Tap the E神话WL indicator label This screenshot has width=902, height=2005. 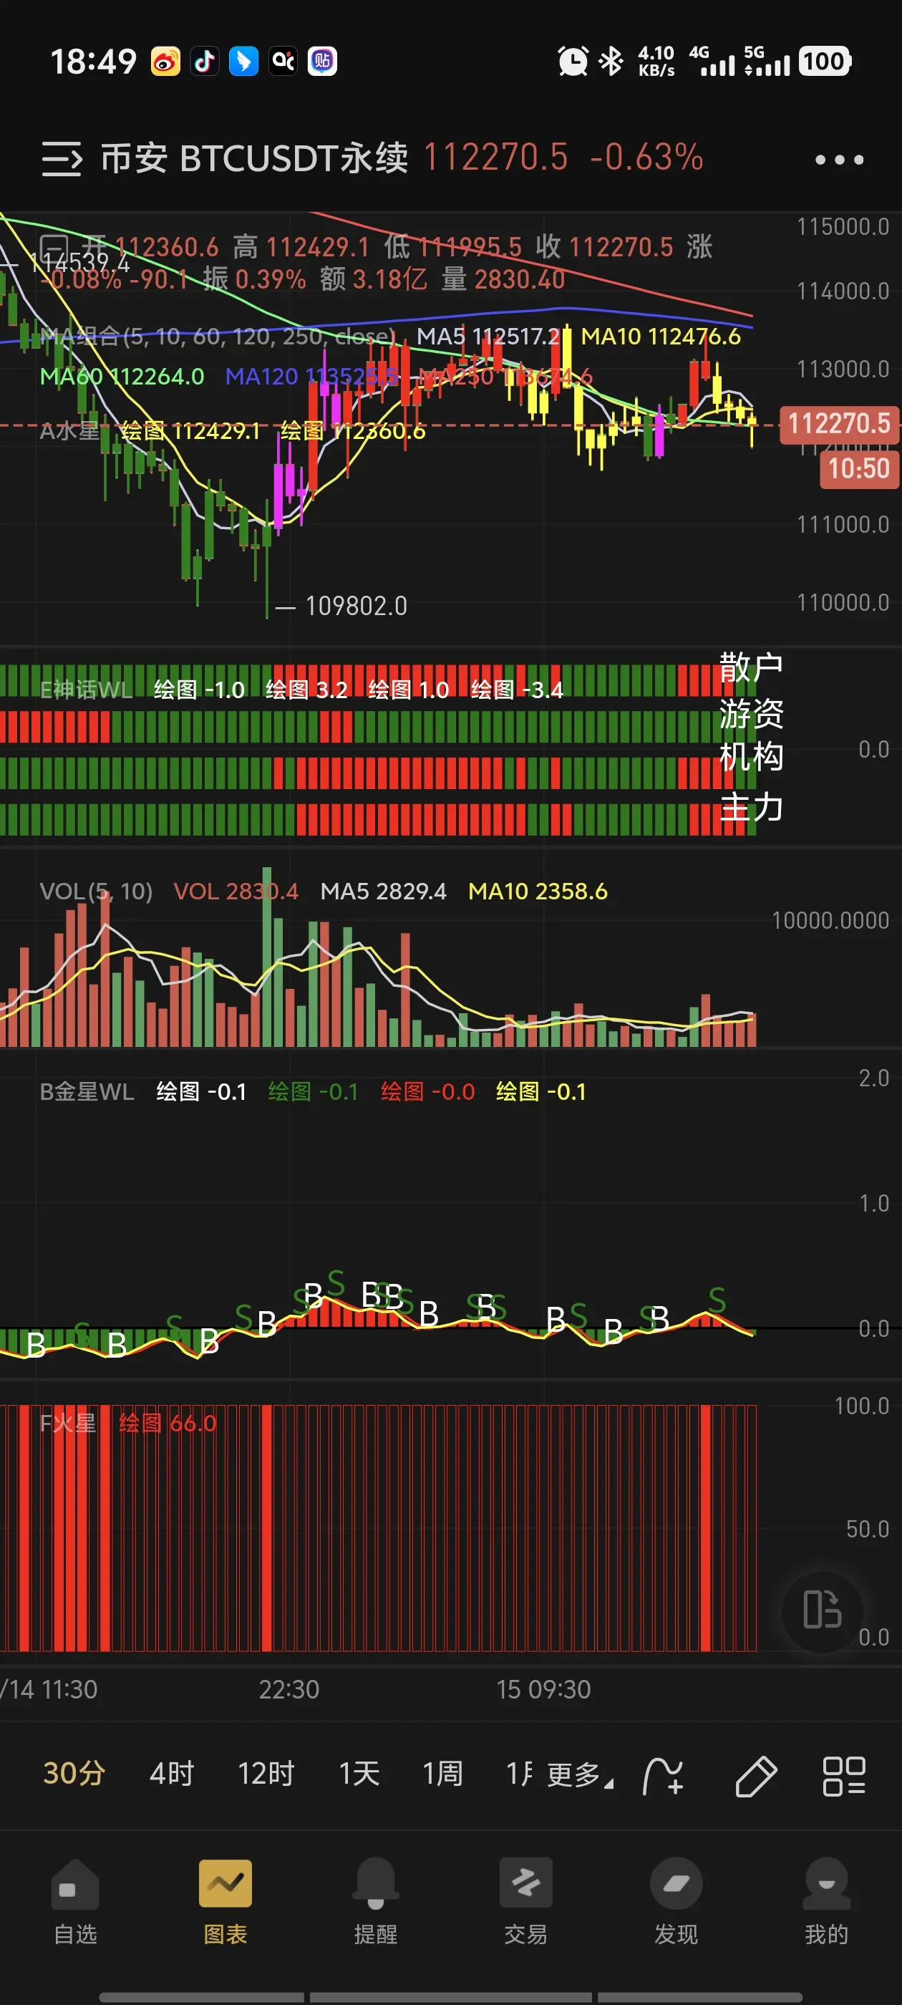pyautogui.click(x=86, y=690)
